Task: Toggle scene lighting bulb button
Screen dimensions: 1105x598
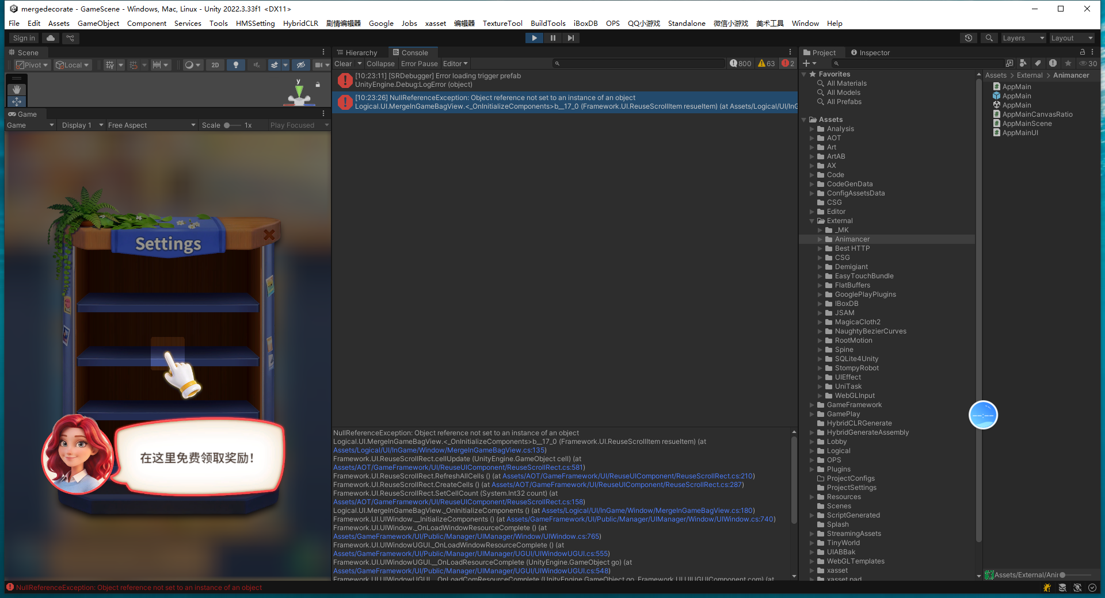Action: [x=236, y=65]
